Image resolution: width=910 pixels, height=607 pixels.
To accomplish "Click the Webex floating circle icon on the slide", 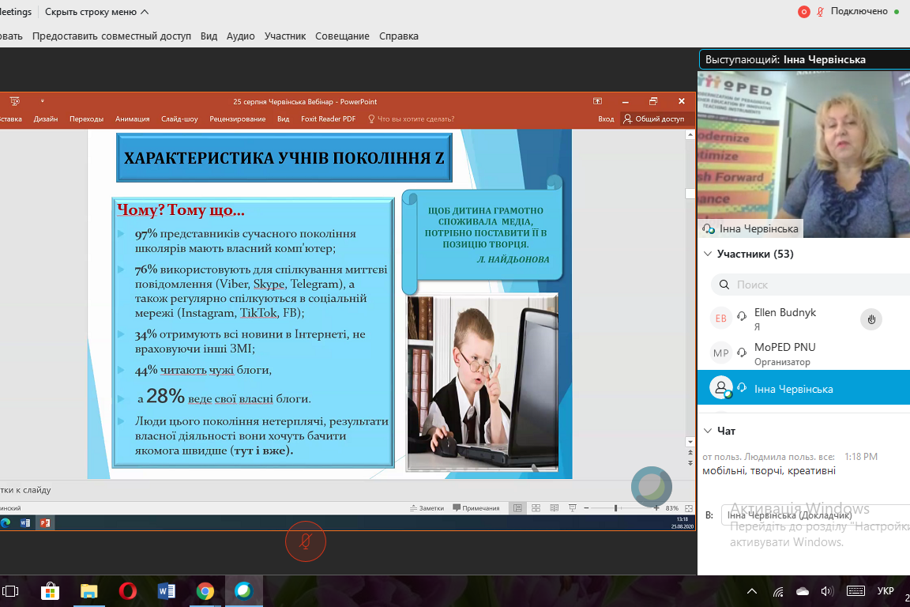I will 652,487.
